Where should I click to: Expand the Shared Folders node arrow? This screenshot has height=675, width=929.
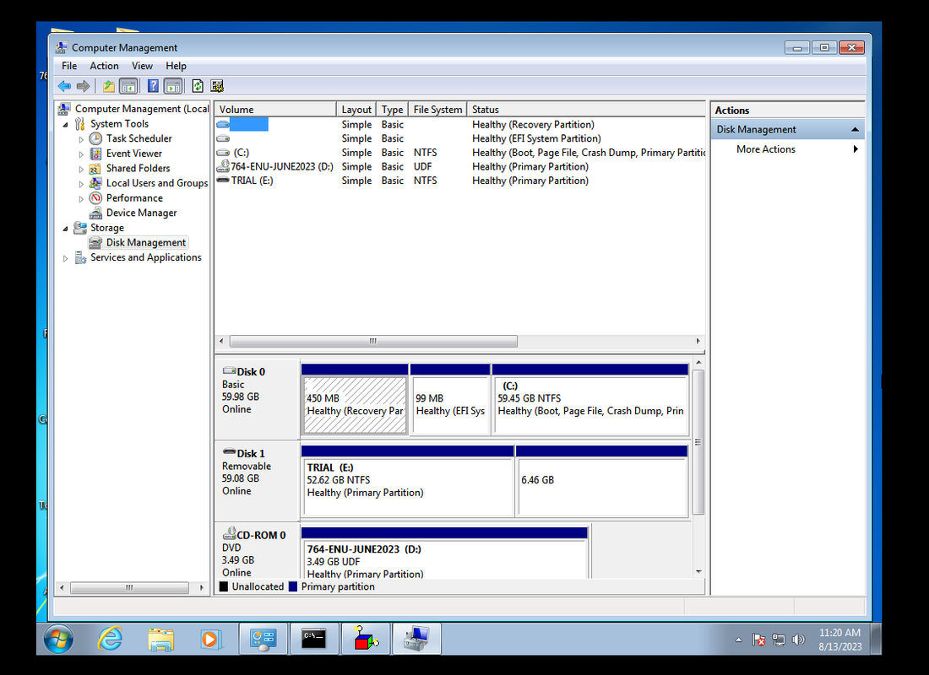pyautogui.click(x=81, y=169)
